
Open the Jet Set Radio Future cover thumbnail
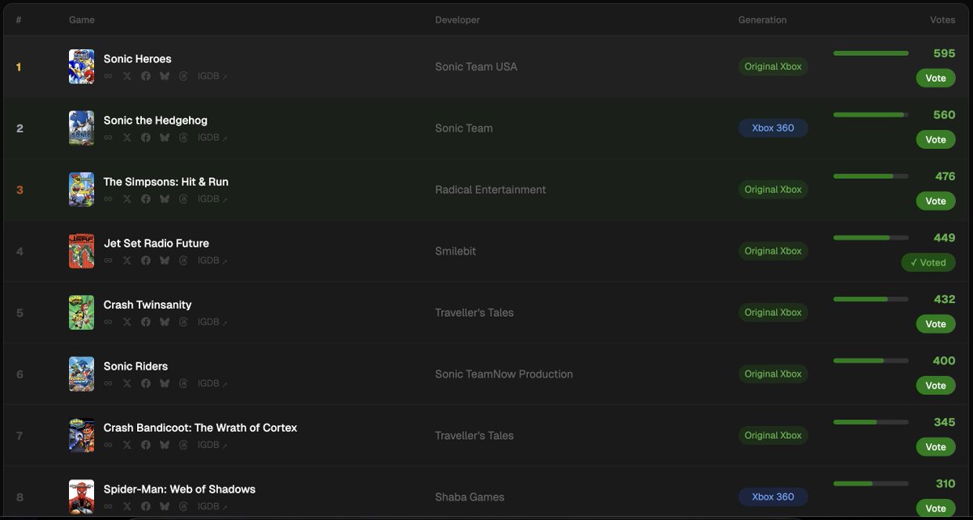pyautogui.click(x=82, y=251)
